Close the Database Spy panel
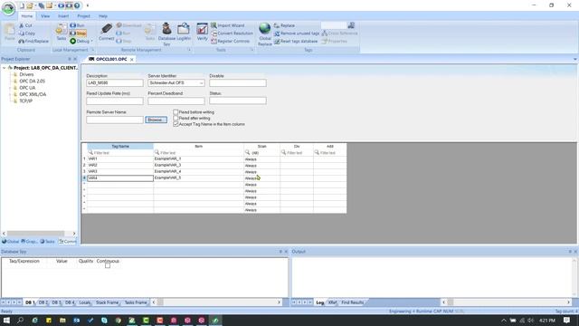 click(x=286, y=252)
